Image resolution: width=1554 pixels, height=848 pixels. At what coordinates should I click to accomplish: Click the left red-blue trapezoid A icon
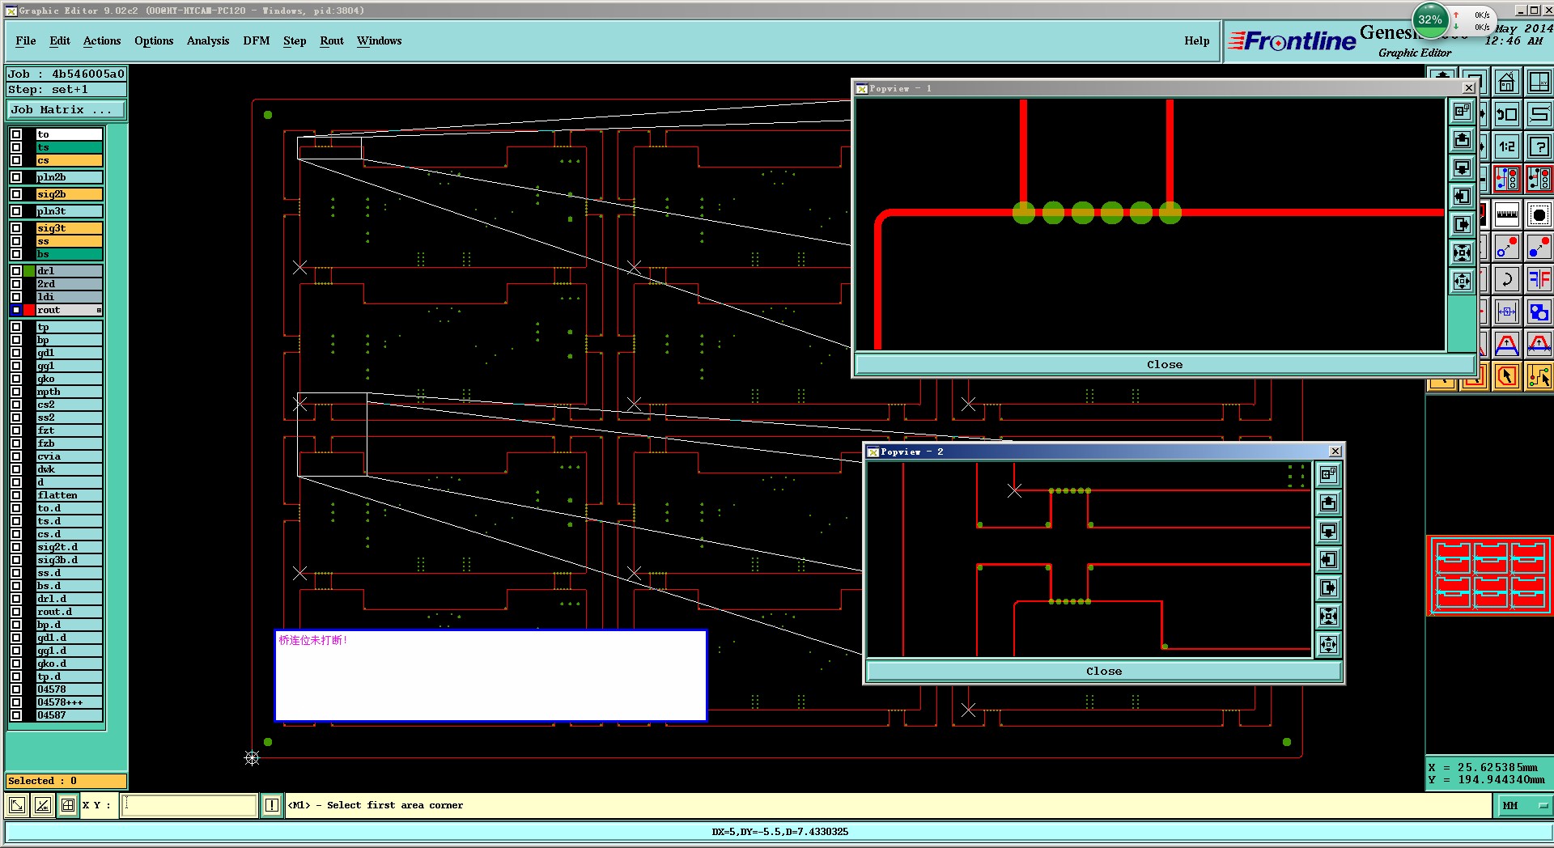[x=1506, y=345]
